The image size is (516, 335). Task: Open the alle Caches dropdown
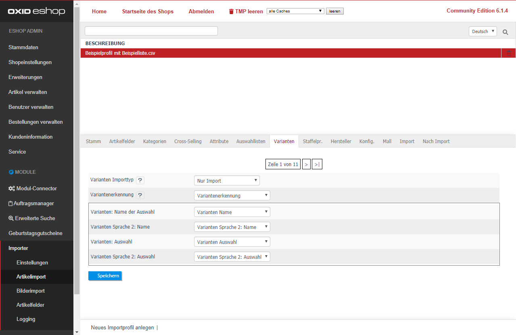click(295, 11)
